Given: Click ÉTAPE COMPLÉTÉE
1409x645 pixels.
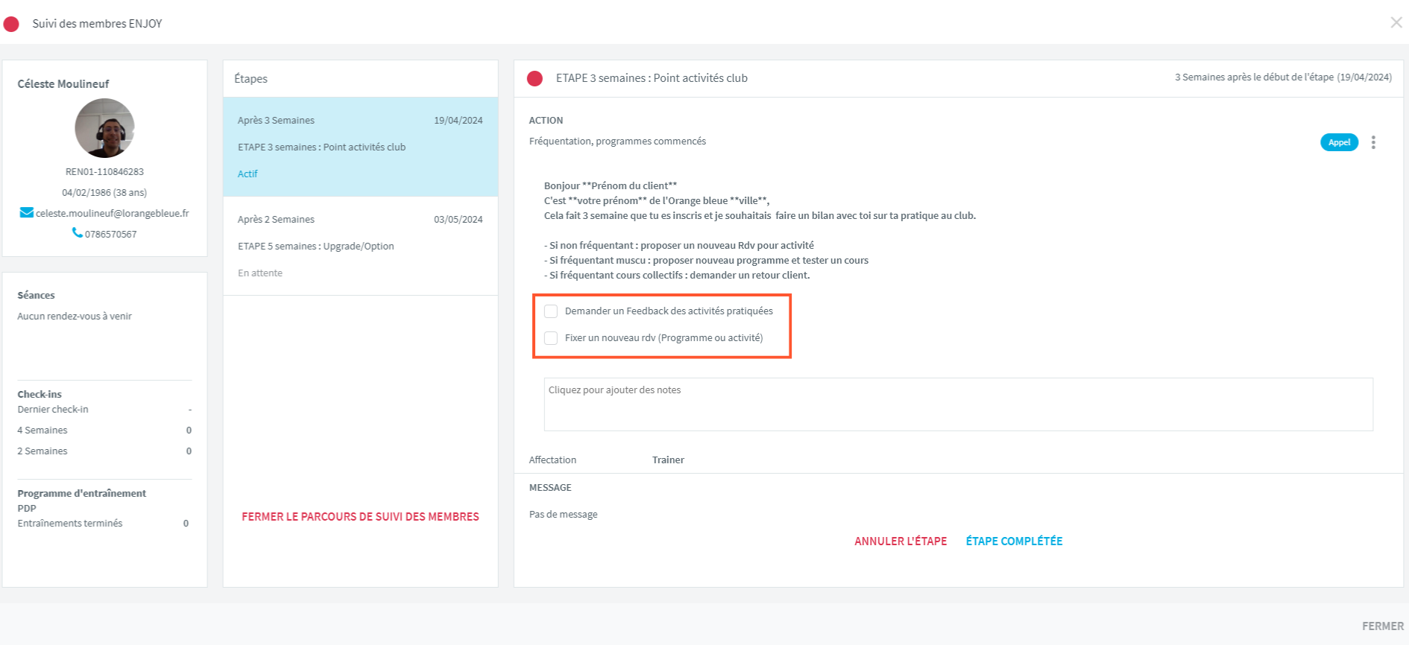Looking at the screenshot, I should [x=1015, y=541].
